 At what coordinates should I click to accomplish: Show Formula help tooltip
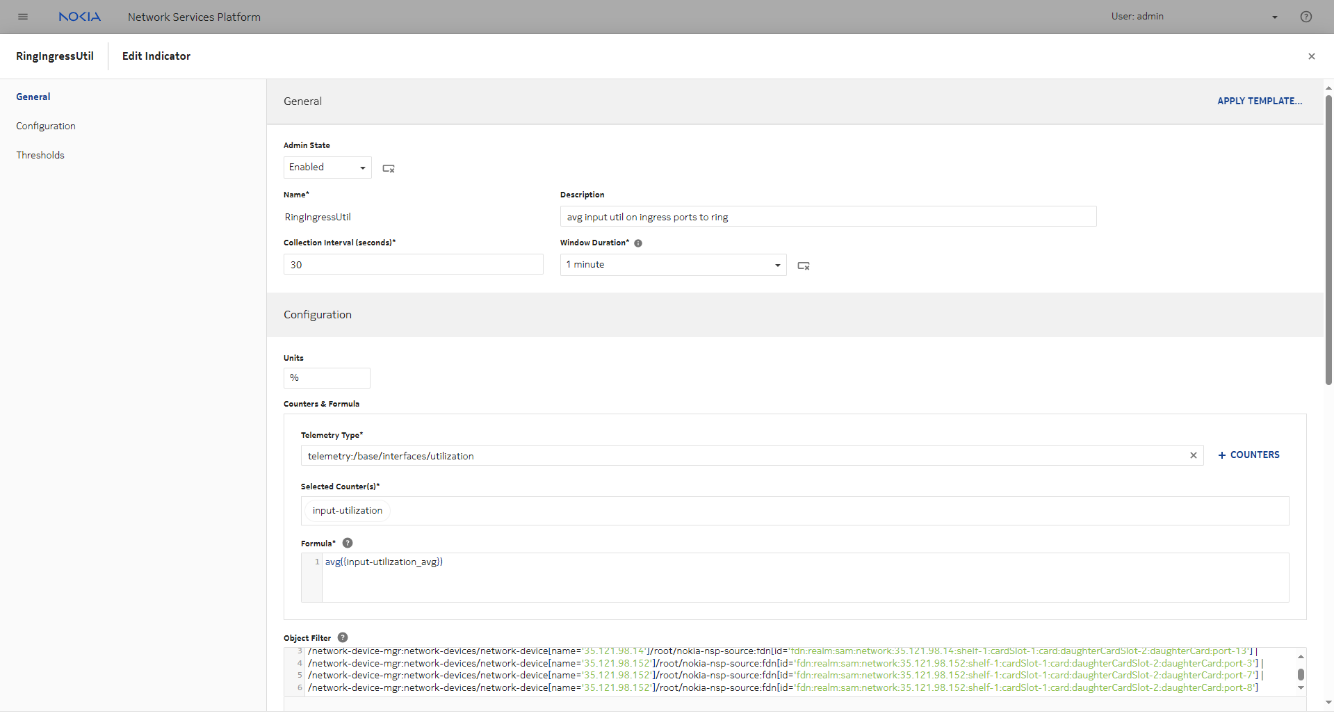(x=348, y=543)
